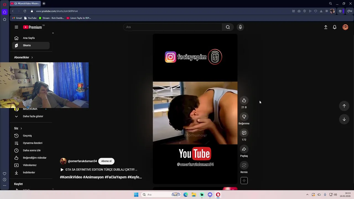Take a snapshot with the camera icon
This screenshot has width=354, height=199.
(299, 11)
